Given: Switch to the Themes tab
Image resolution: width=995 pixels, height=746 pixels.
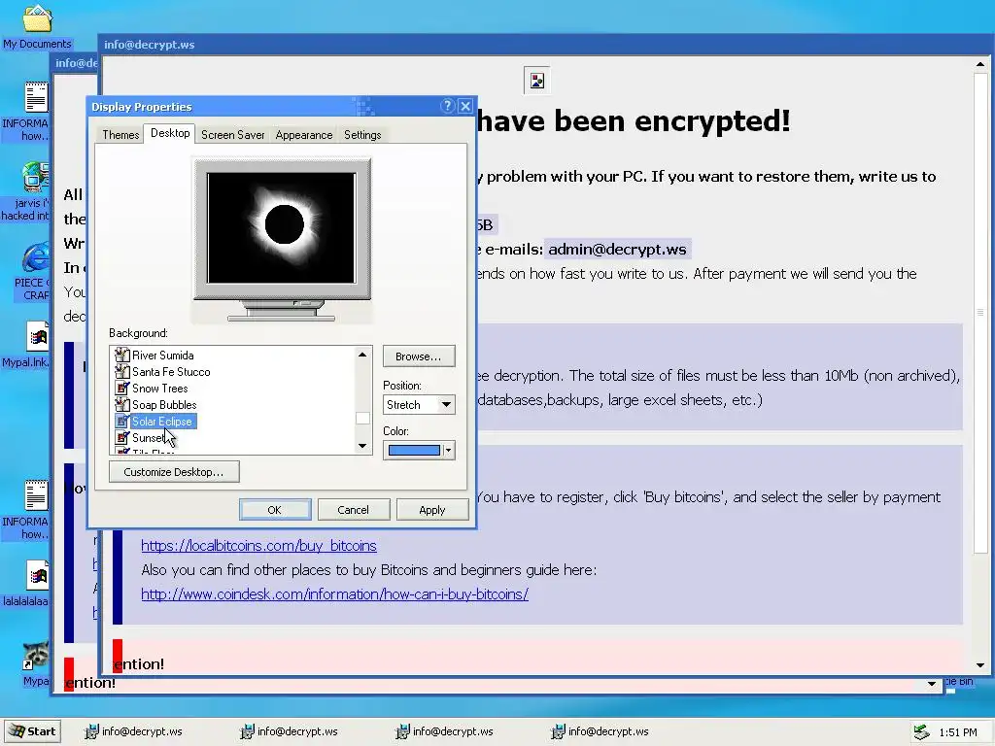Looking at the screenshot, I should point(120,134).
